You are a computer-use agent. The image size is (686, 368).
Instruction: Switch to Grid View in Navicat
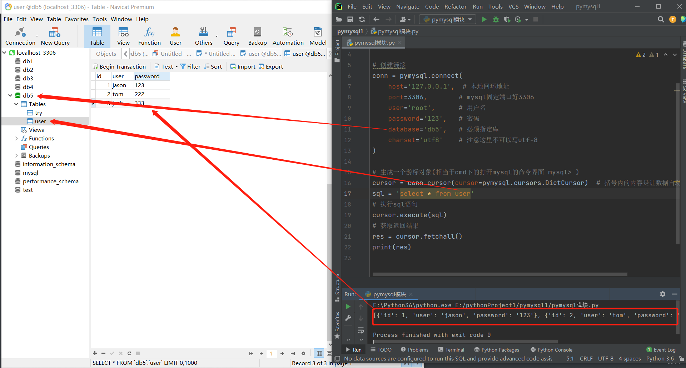pyautogui.click(x=319, y=353)
